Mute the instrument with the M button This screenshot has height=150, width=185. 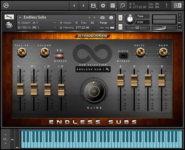point(121,27)
